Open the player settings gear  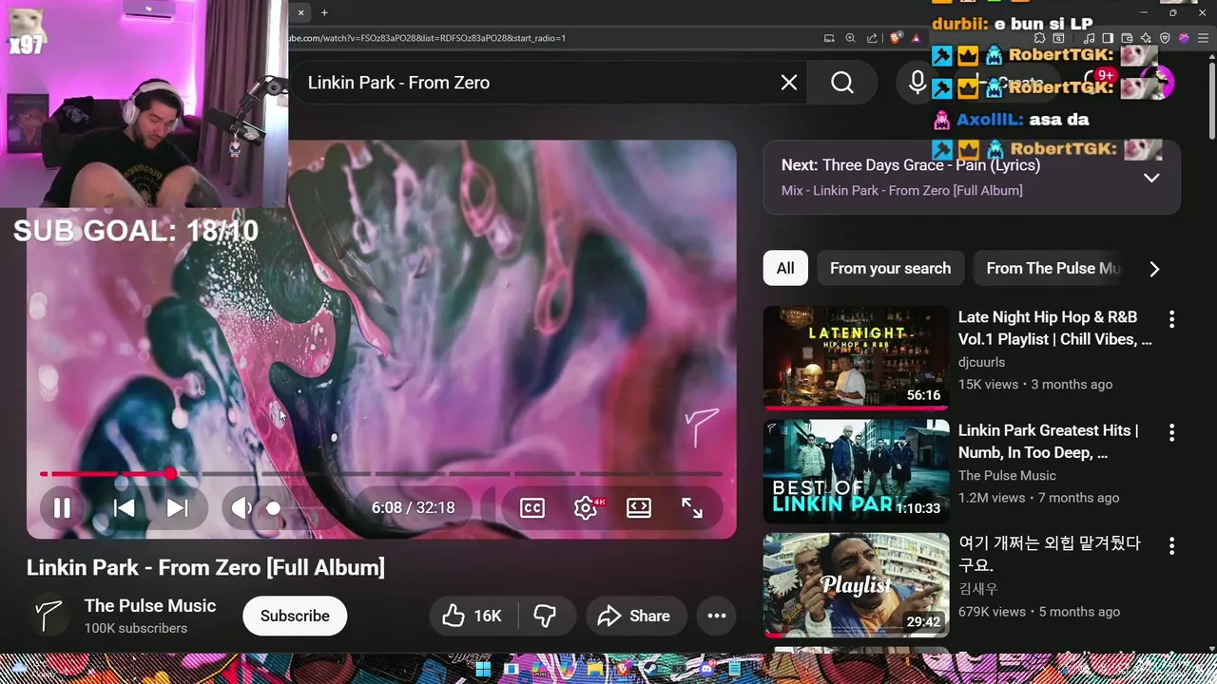586,508
